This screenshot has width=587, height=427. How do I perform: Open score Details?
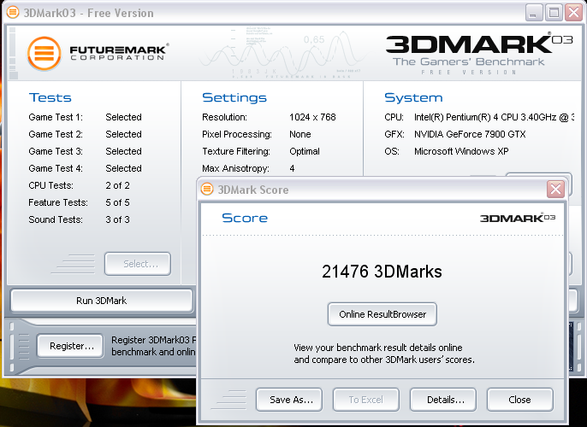(443, 400)
